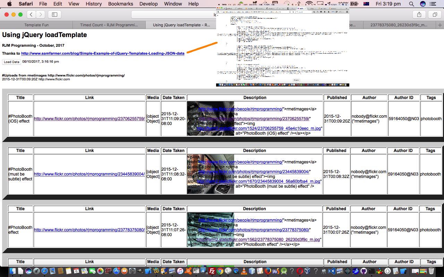Open GitHub Desktop icon in dock
Screen dimensions: 444x277
[x=364, y=271]
